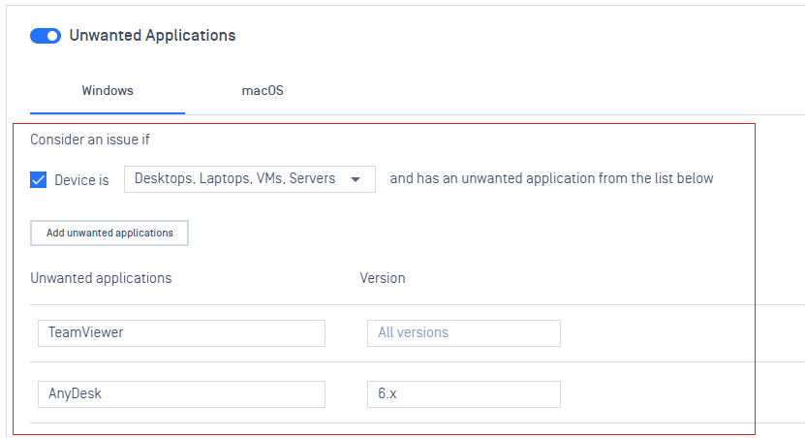Viewport: 805px width, 438px height.
Task: Click the All versions field for TeamViewer
Action: point(464,332)
